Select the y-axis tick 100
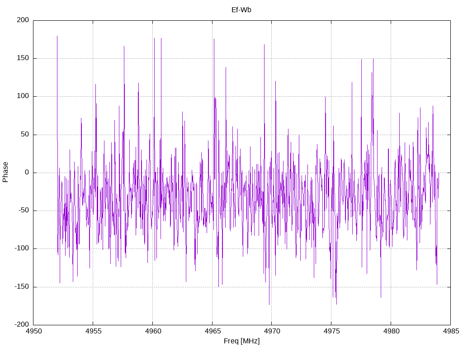The width and height of the screenshot is (463, 347). pyautogui.click(x=23, y=96)
